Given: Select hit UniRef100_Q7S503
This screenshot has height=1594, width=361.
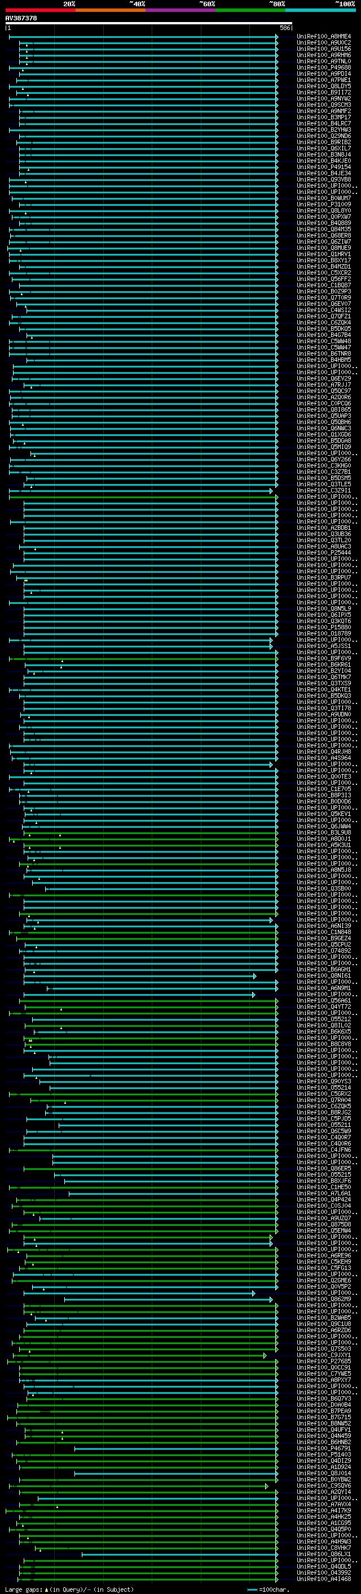Looking at the screenshot, I should [x=324, y=1349].
